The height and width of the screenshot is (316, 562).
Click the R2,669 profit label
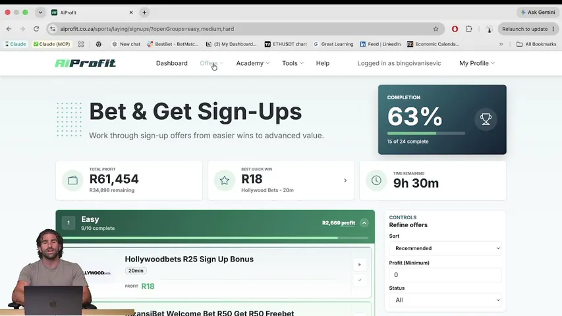coord(339,223)
